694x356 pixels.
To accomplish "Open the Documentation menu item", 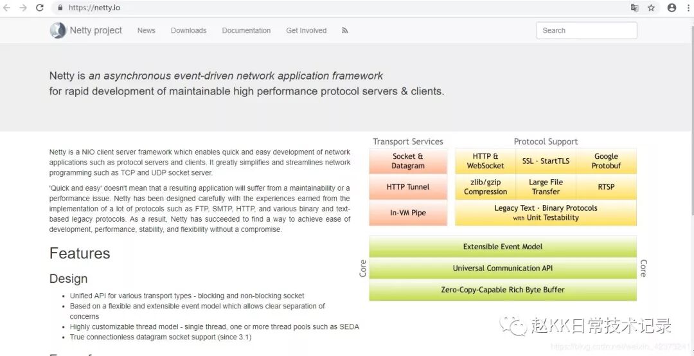I will pos(246,31).
